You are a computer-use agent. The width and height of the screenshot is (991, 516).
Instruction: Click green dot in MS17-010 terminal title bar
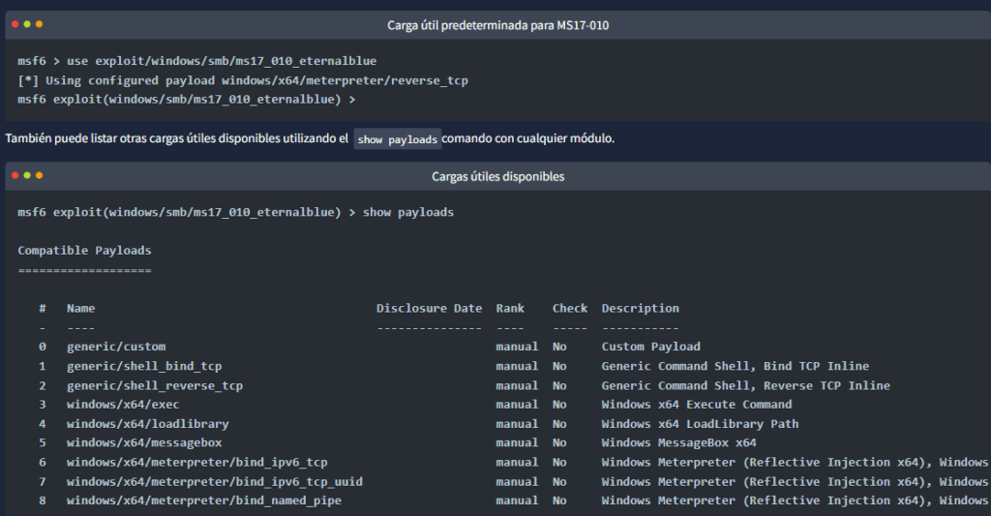[x=27, y=24]
